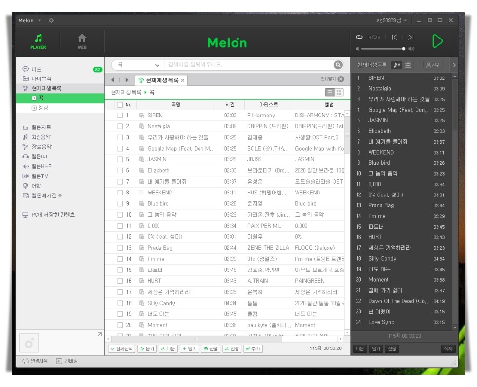
Task: Select Love Sync in right playlist
Action: [x=402, y=322]
